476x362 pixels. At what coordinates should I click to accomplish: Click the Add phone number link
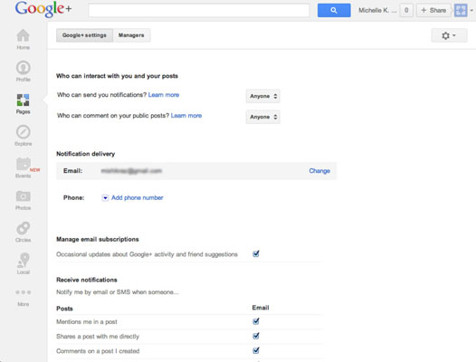138,197
